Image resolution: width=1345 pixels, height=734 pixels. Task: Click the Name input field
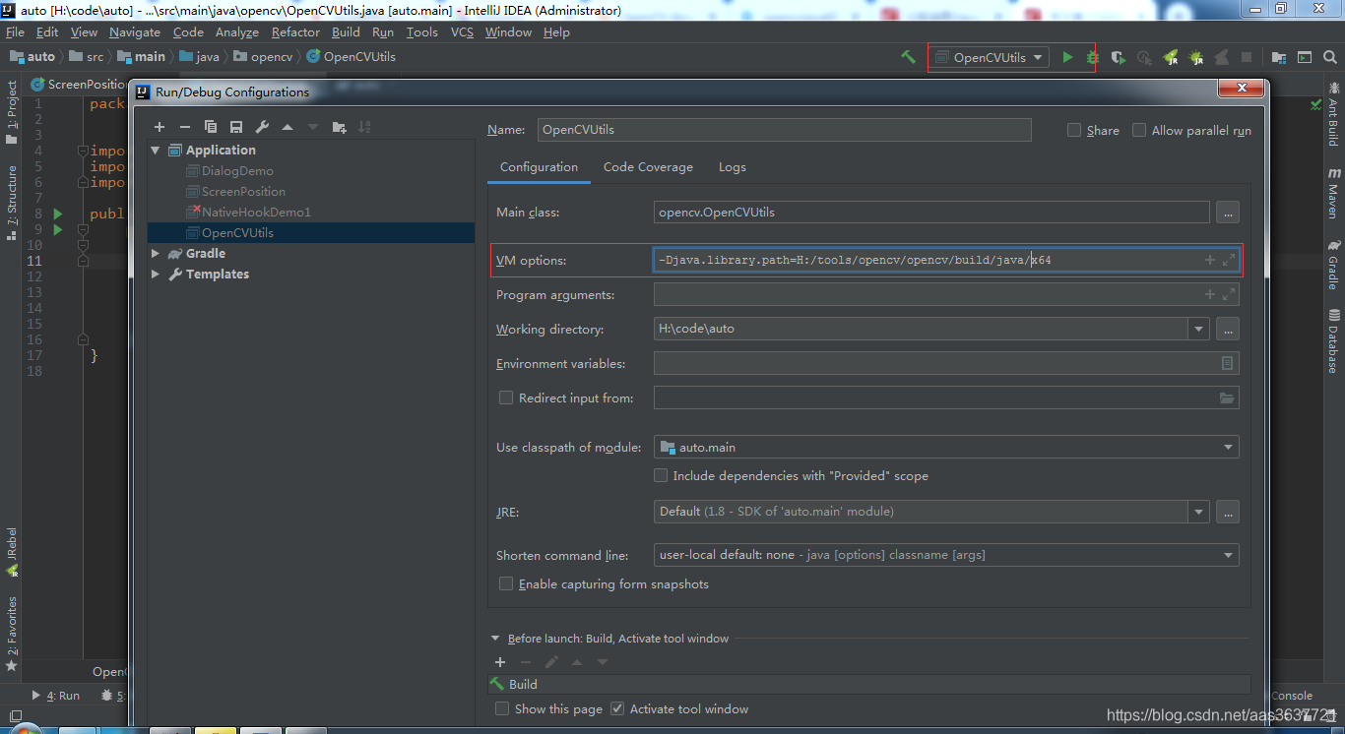[784, 129]
